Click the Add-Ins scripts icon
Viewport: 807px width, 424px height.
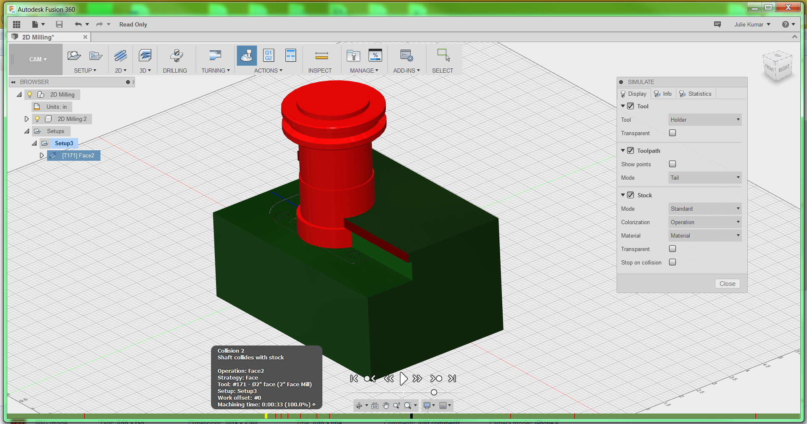(x=406, y=55)
